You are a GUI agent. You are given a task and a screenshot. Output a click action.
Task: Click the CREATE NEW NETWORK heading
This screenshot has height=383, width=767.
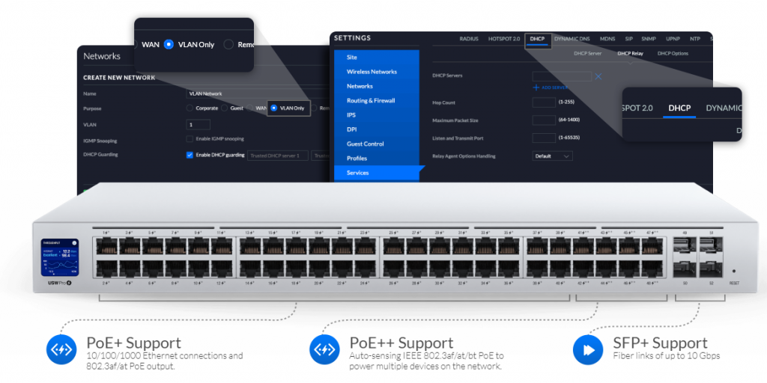[x=119, y=77]
